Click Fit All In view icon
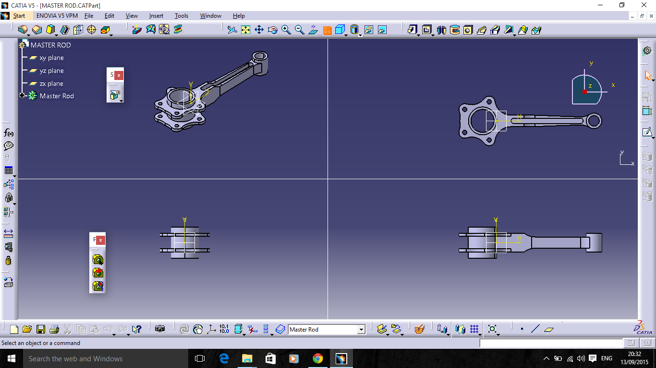 pyautogui.click(x=246, y=30)
